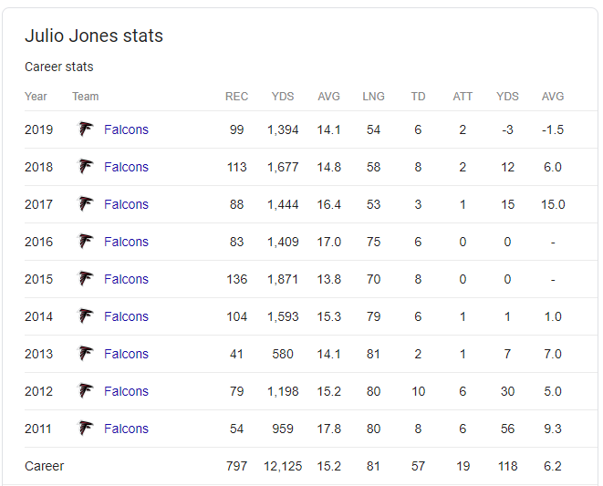Click the LNG column header

tap(373, 96)
